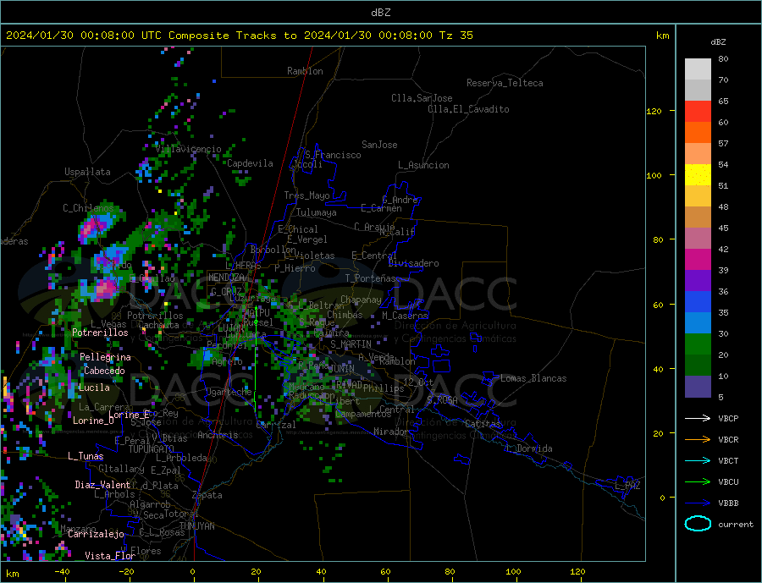This screenshot has width=762, height=583.
Task: Click the 100 km horizontal axis tick
Action: pyautogui.click(x=513, y=572)
